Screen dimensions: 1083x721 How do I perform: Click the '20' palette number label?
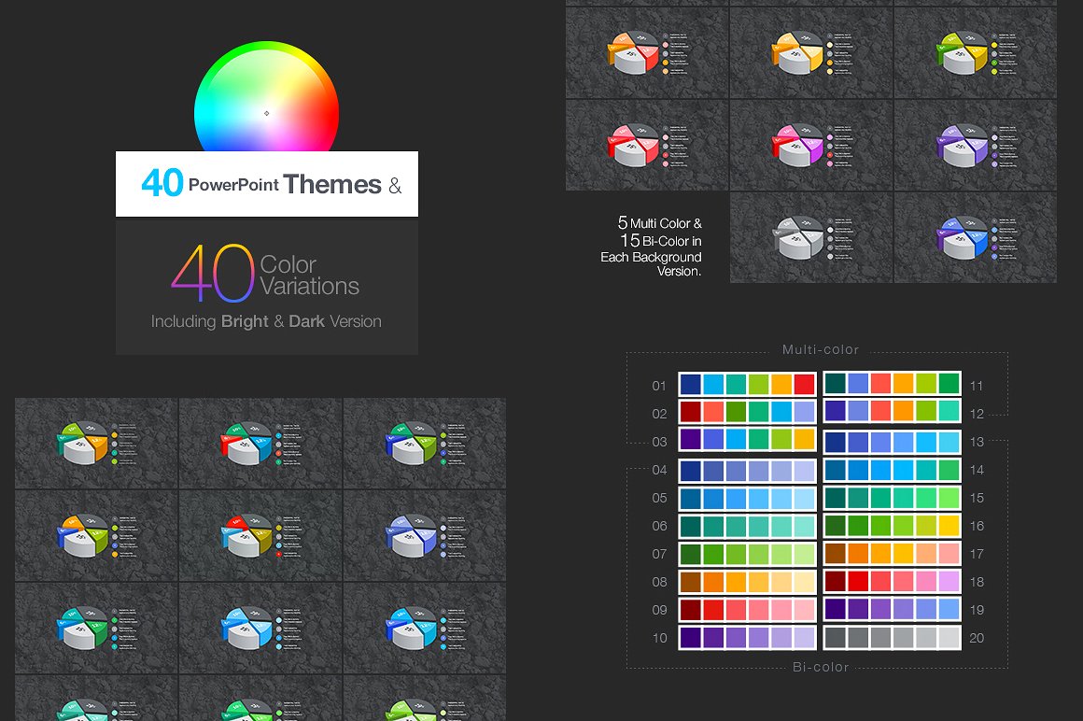[x=976, y=638]
